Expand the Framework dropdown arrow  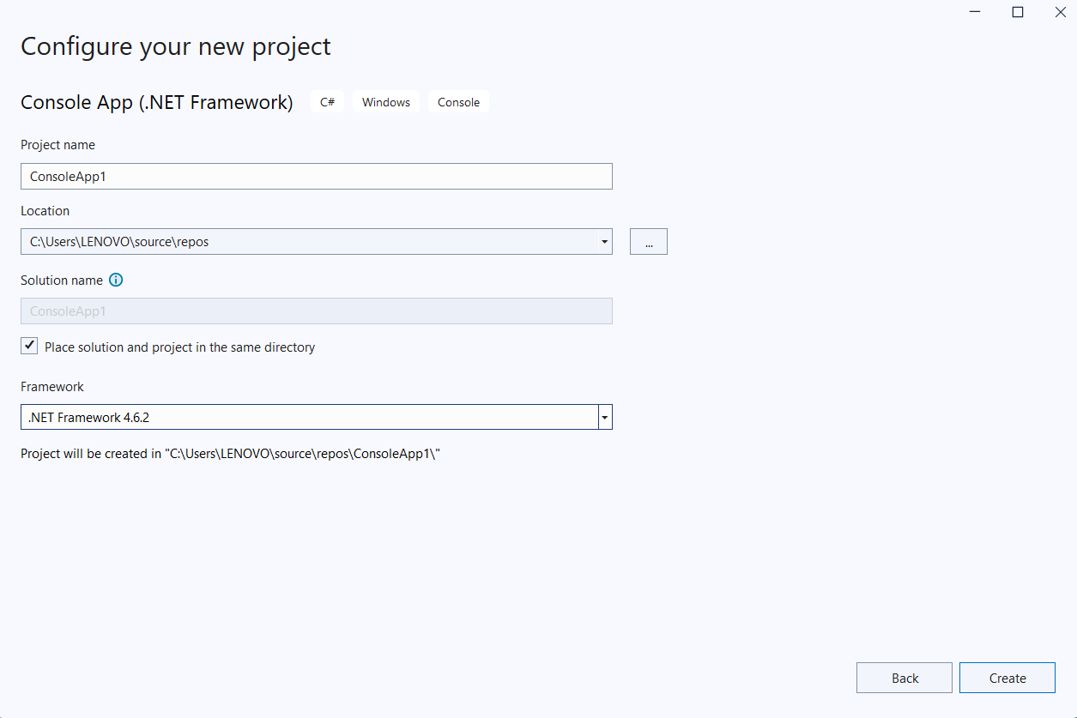pyautogui.click(x=605, y=418)
